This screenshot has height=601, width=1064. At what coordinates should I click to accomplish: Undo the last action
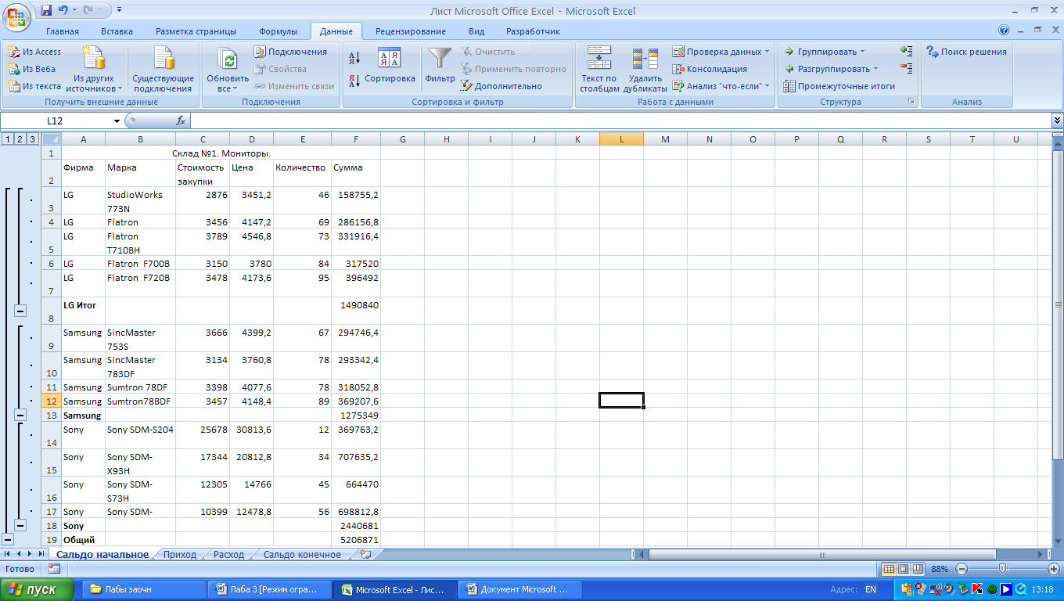pos(63,11)
